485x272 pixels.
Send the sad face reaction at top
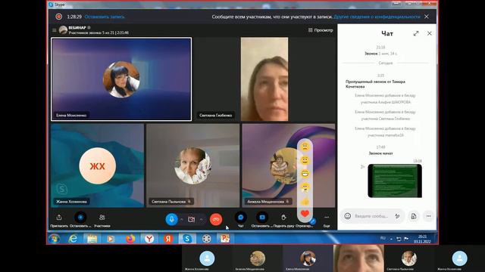coord(305,147)
